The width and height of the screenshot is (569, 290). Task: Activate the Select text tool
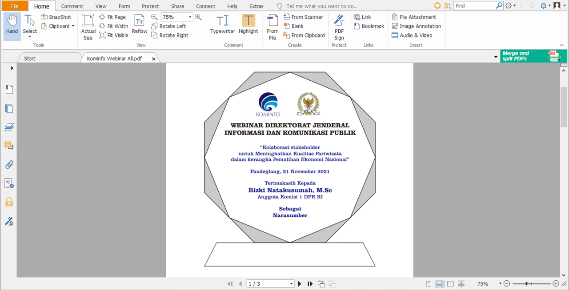click(x=30, y=26)
